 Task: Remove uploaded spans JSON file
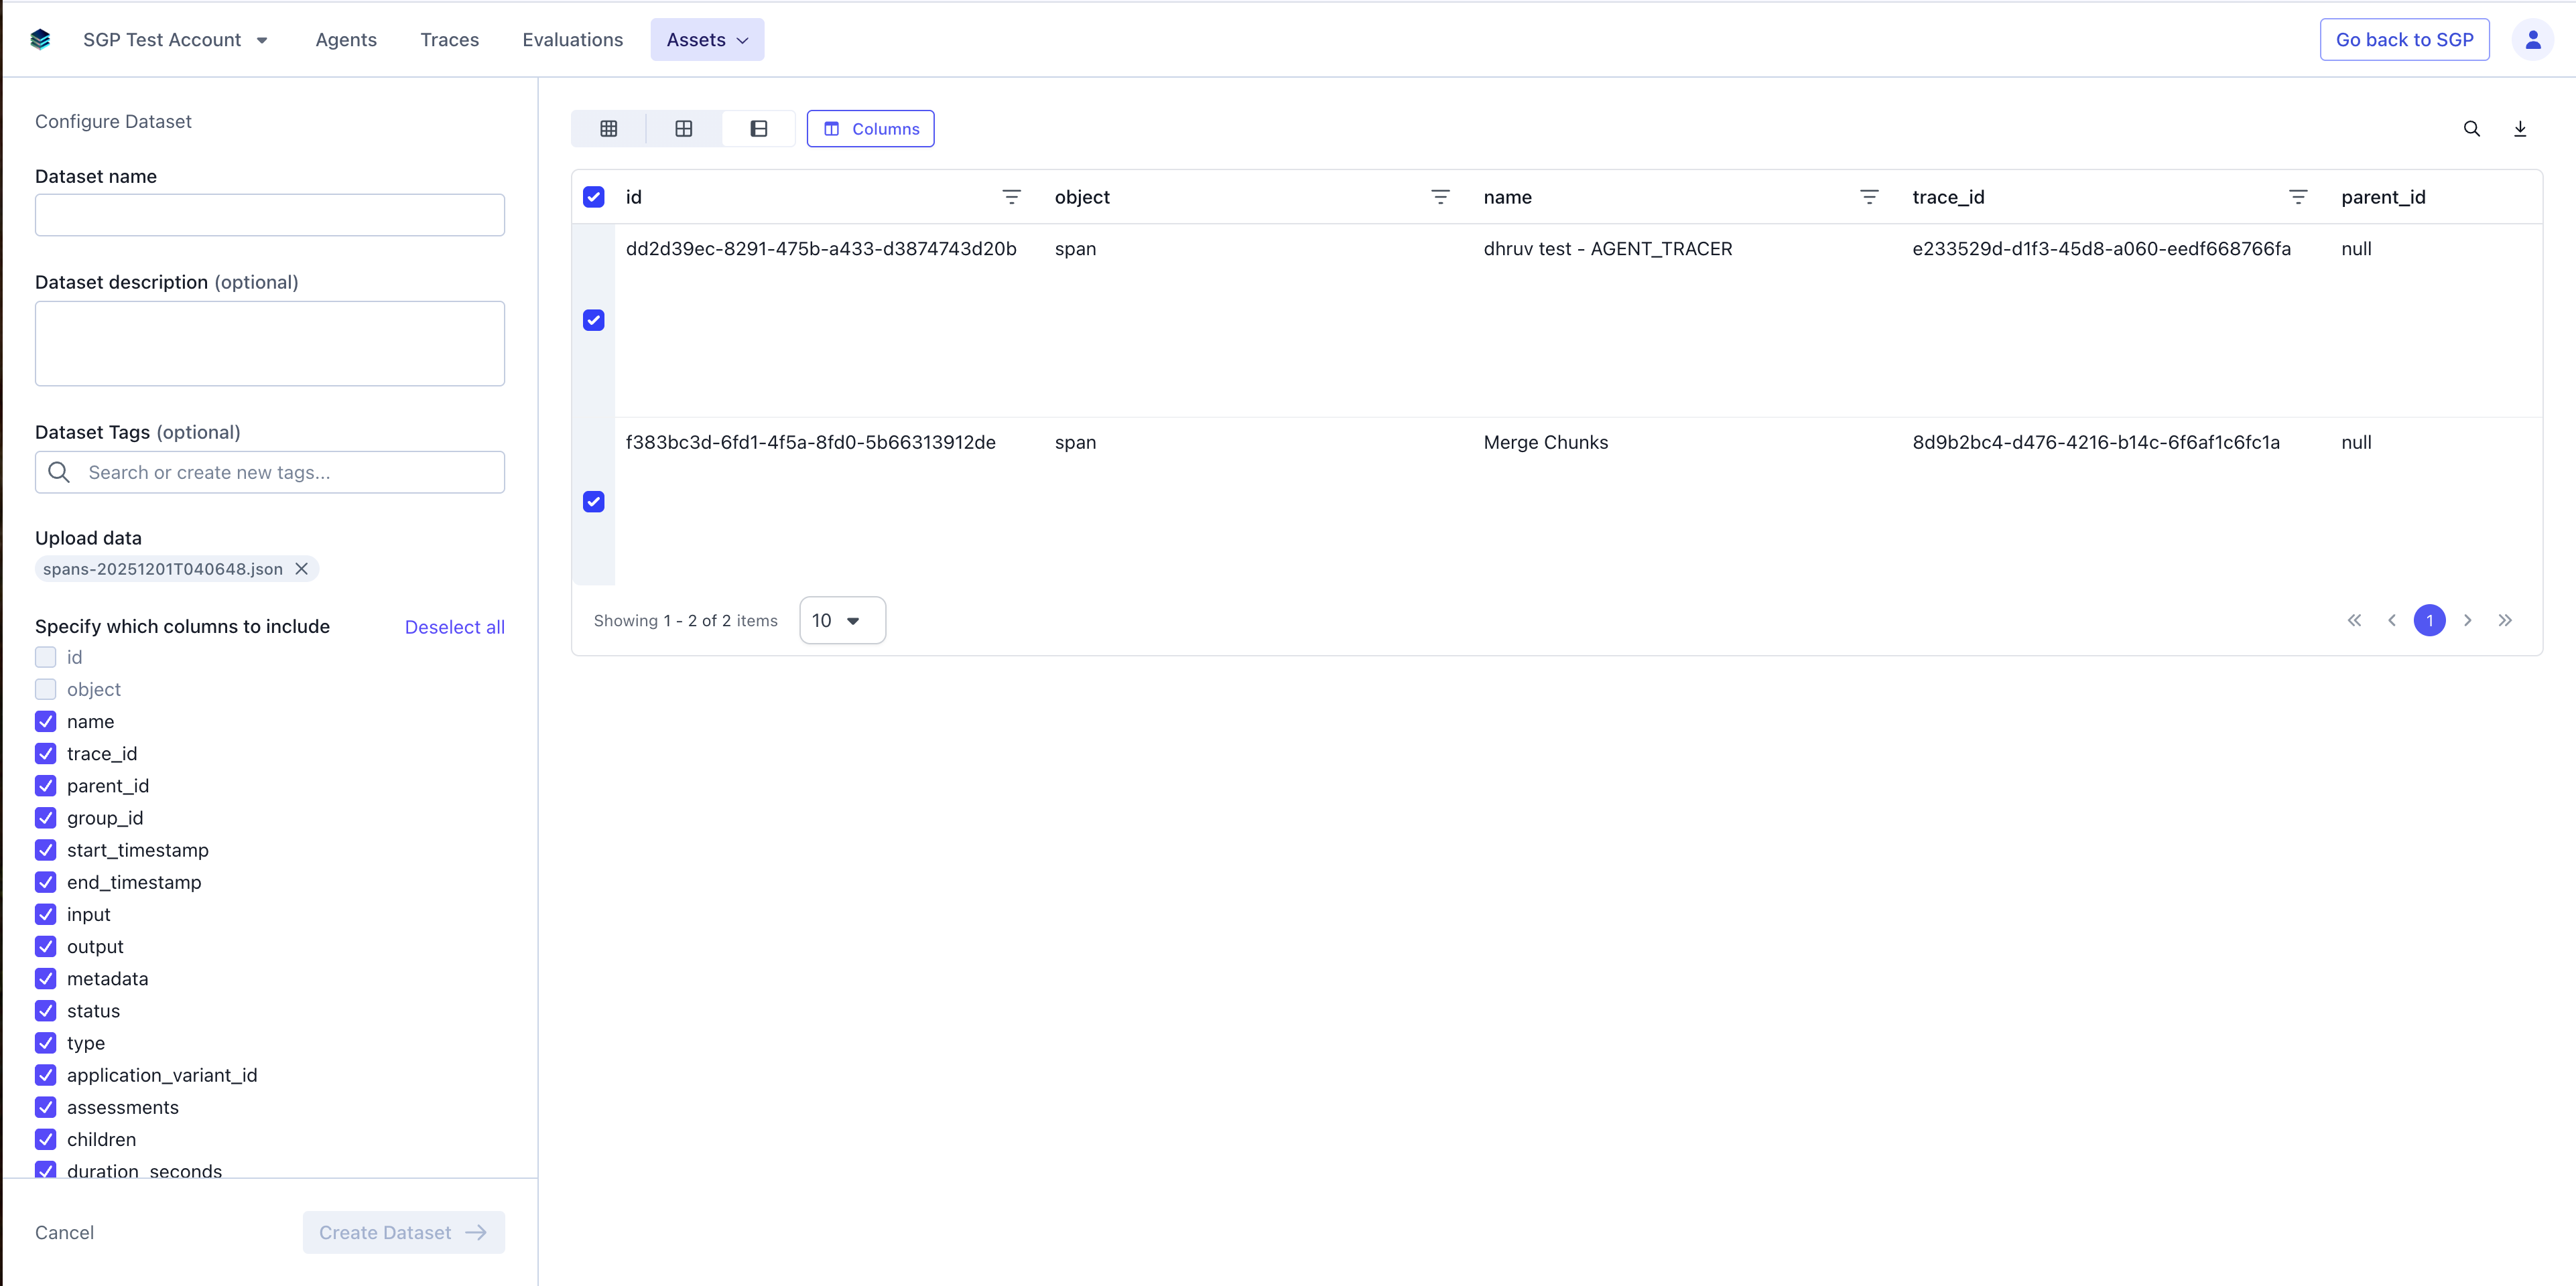(x=301, y=569)
